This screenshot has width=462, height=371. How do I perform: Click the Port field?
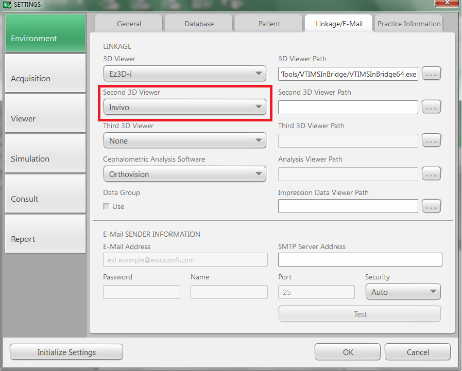[x=316, y=292]
